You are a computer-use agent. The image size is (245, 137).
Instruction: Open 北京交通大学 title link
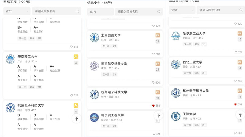(x=111, y=35)
